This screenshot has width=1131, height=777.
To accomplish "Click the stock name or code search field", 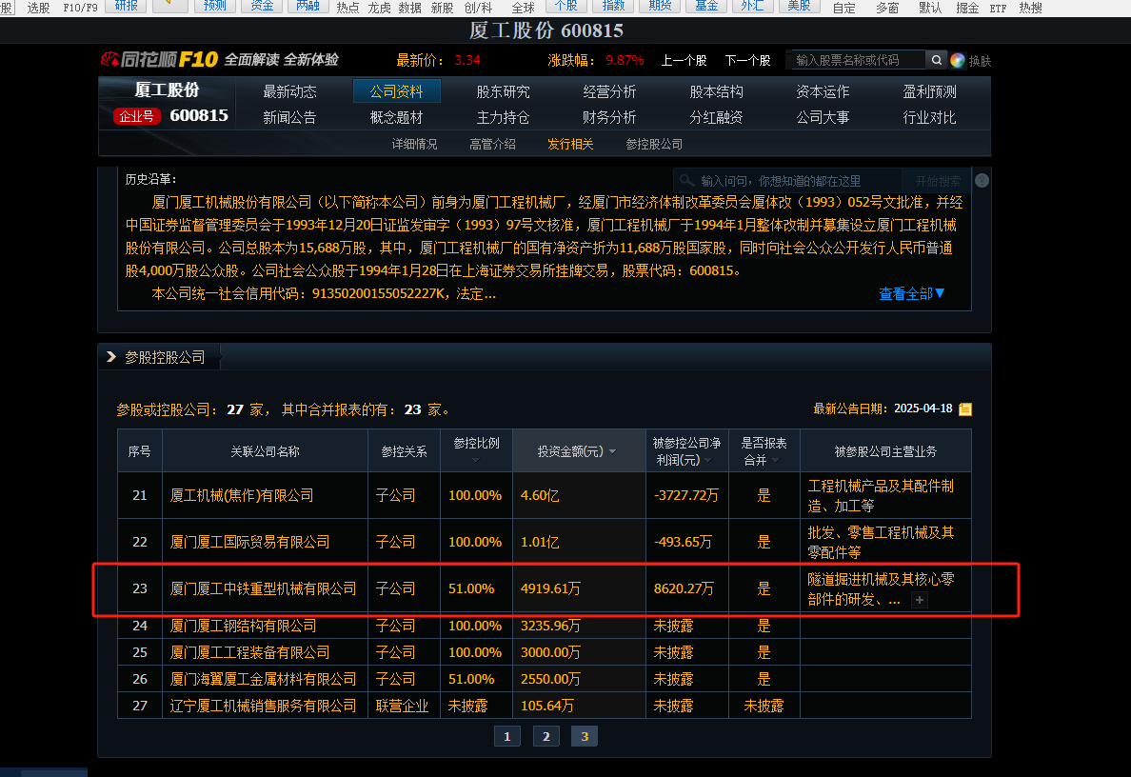I will pos(859,60).
